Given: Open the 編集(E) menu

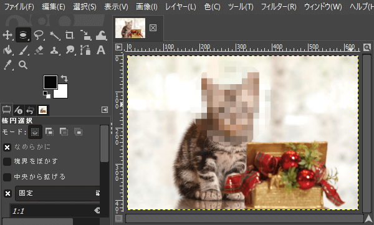Looking at the screenshot, I should [54, 7].
